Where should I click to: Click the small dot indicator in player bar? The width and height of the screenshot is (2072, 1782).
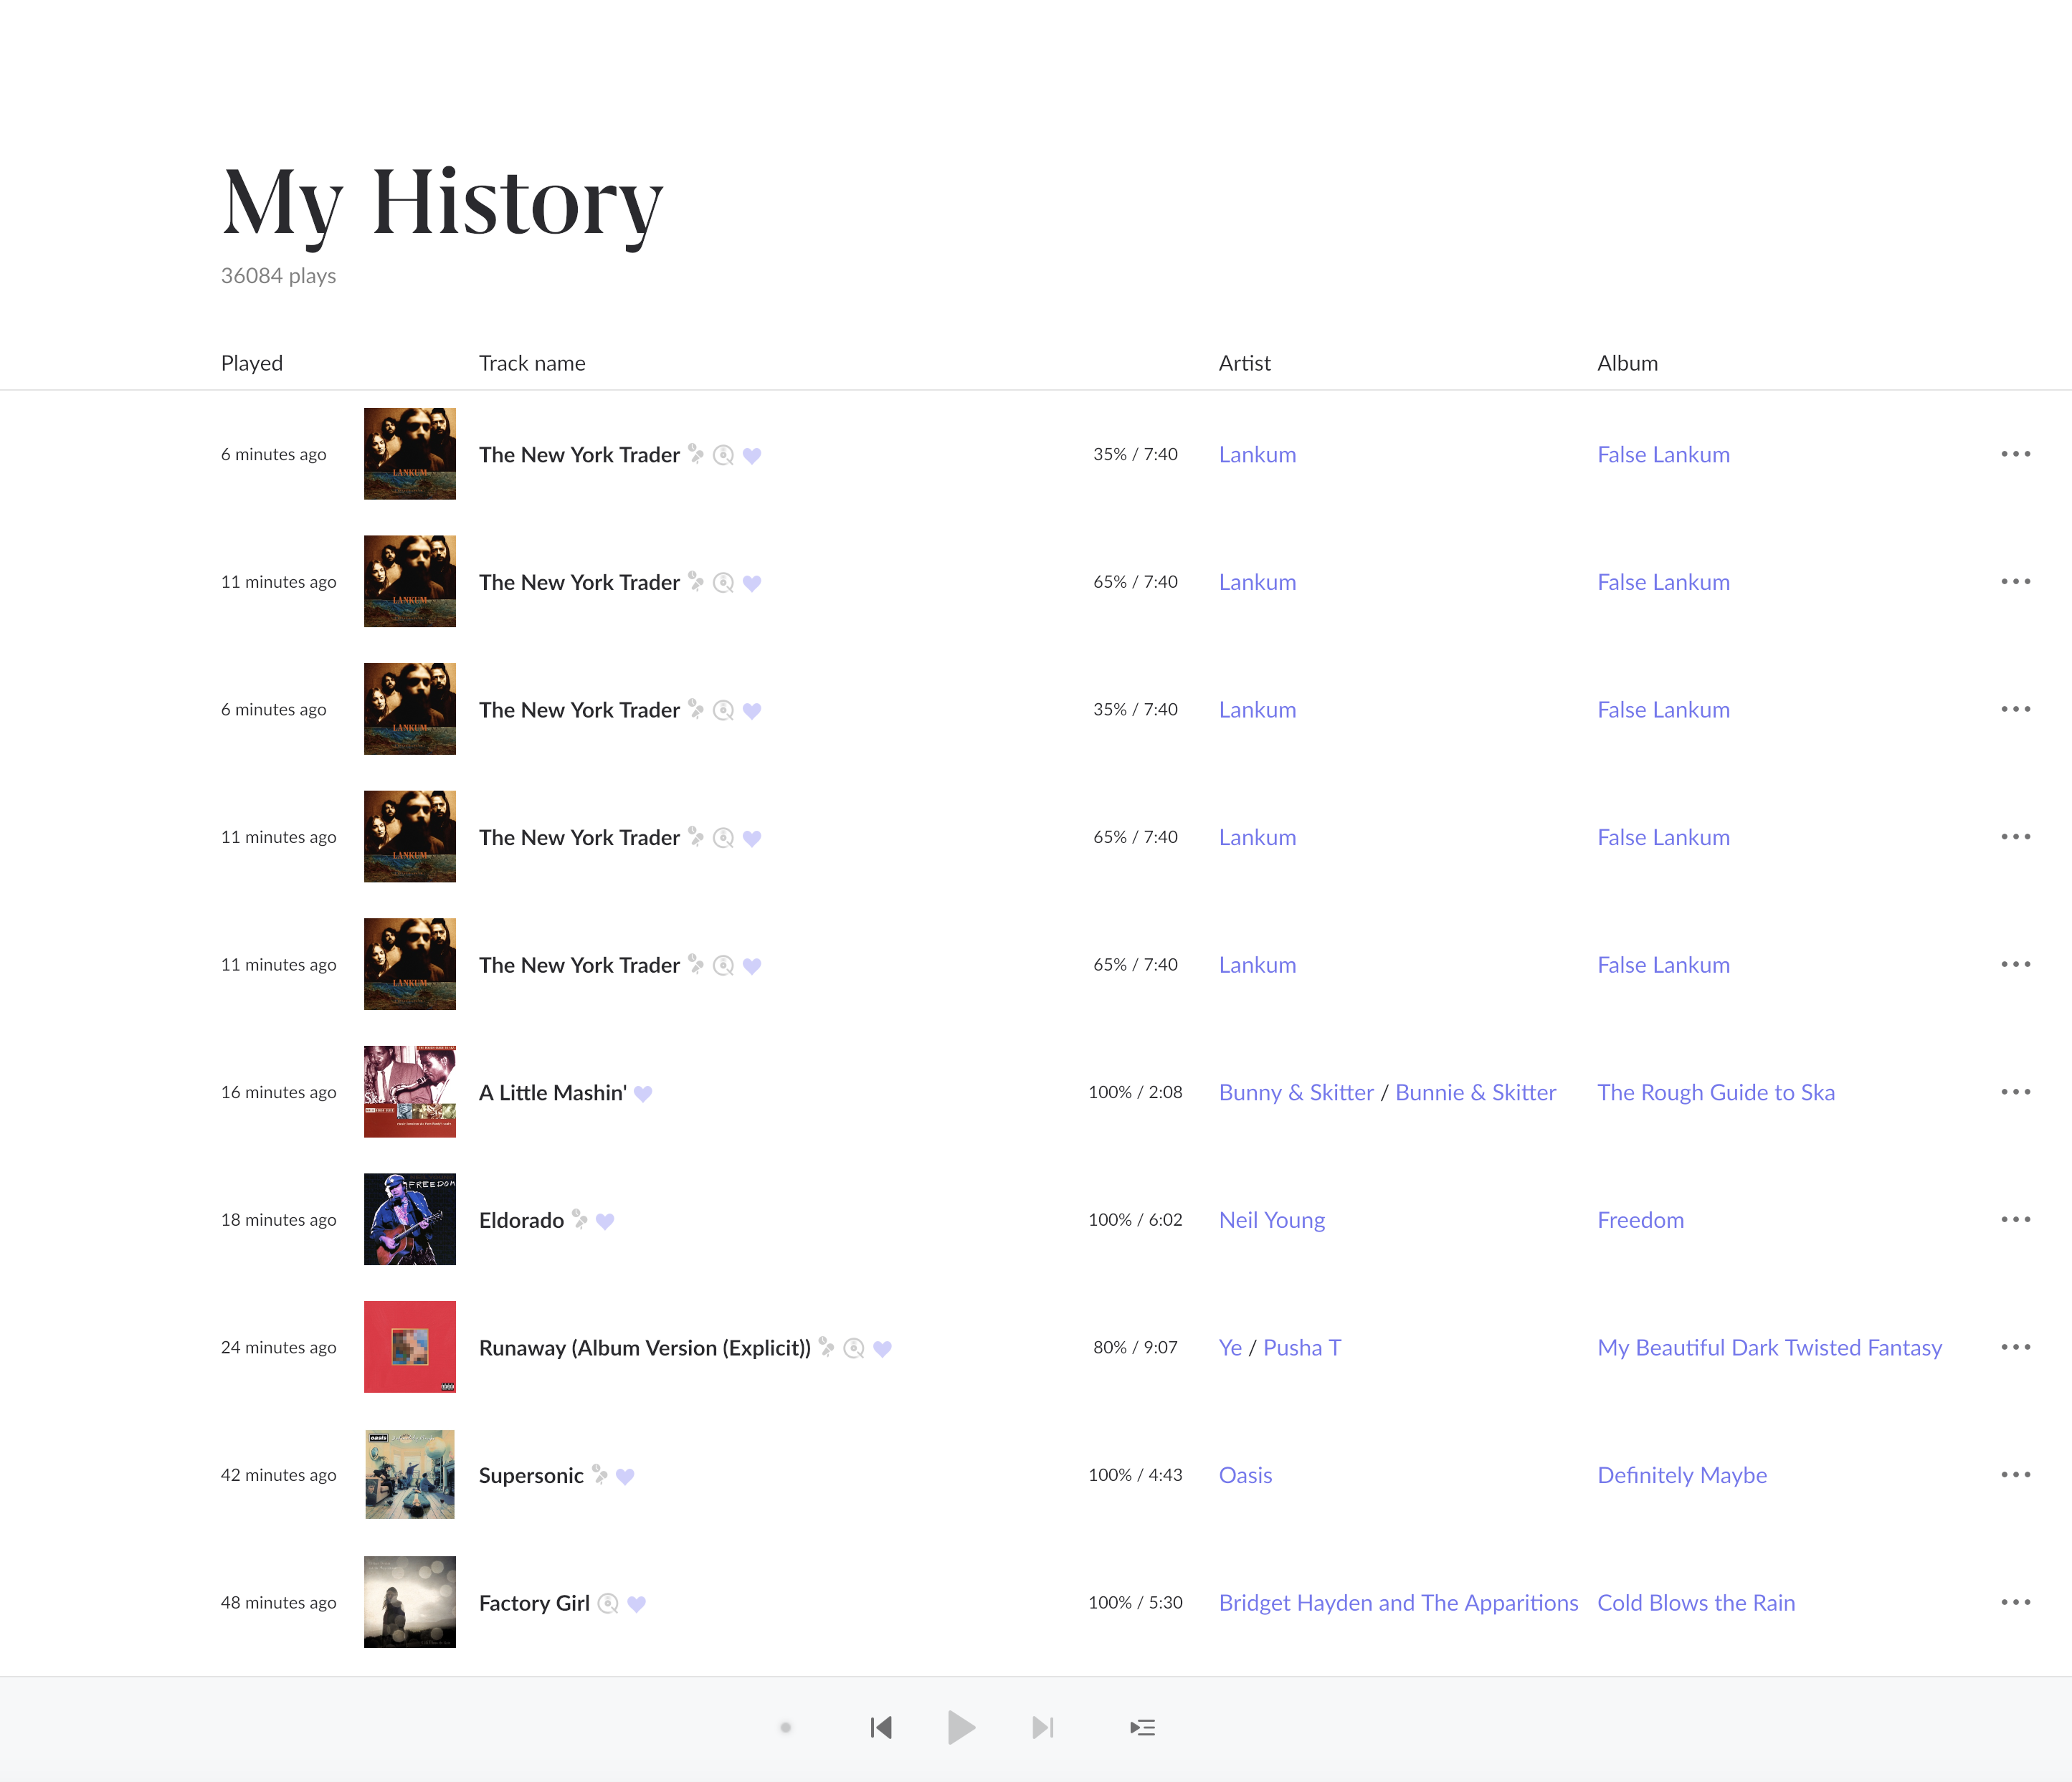point(786,1728)
